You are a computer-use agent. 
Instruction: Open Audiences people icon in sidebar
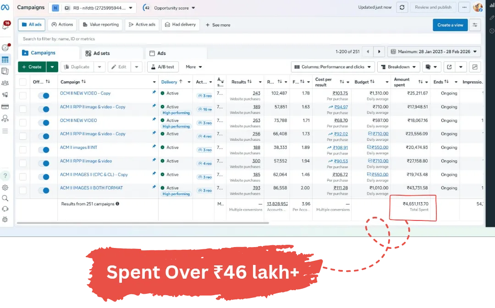click(5, 83)
